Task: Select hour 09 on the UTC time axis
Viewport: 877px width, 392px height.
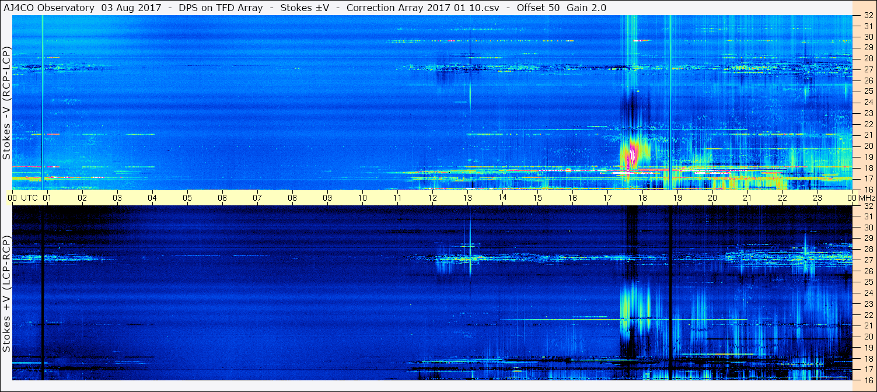Action: tap(327, 198)
